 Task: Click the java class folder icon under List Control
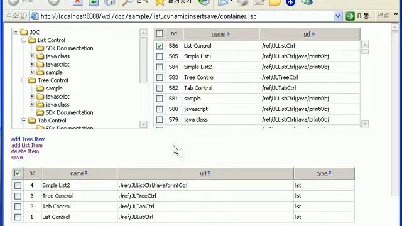(40, 56)
